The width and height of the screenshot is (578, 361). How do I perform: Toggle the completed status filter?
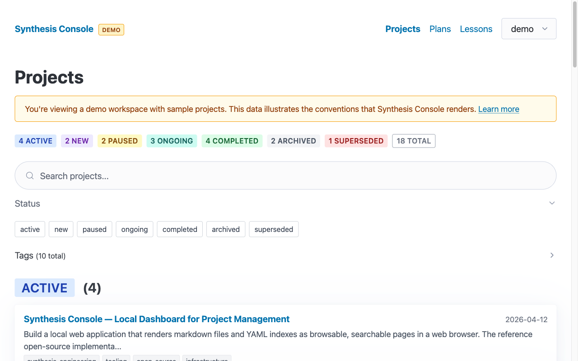(179, 229)
